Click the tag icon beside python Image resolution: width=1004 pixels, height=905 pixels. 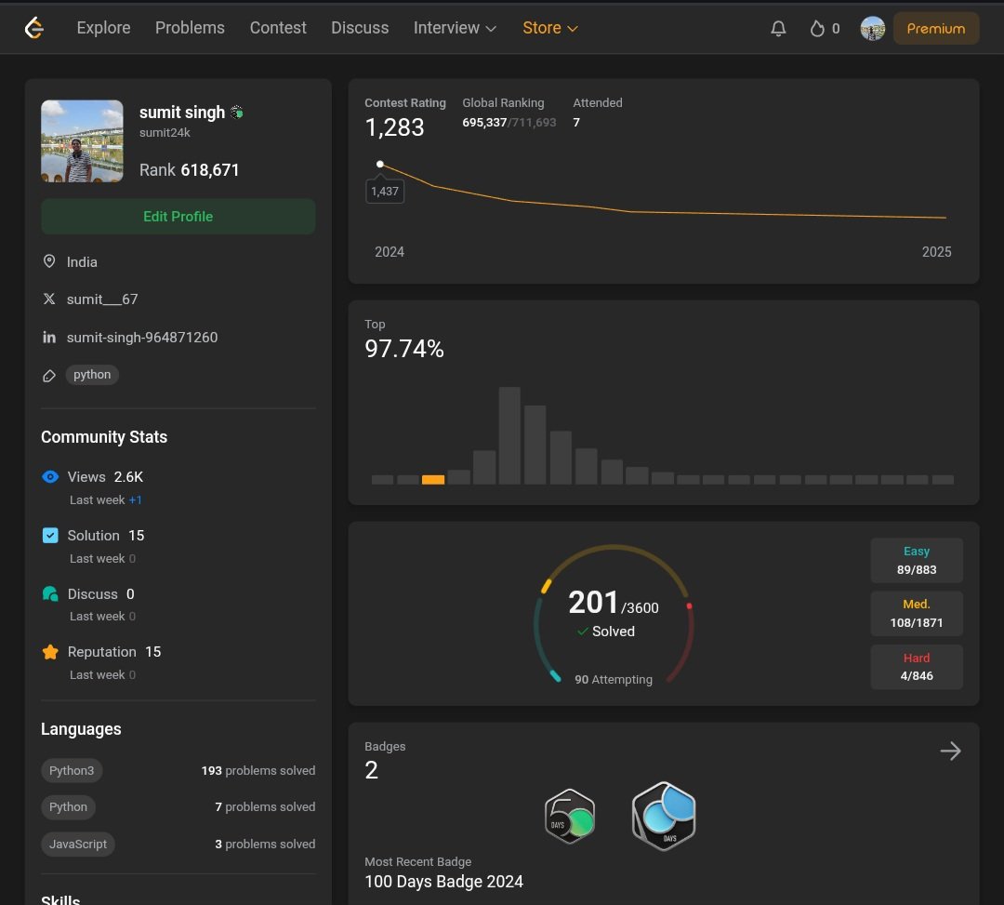[x=49, y=376]
